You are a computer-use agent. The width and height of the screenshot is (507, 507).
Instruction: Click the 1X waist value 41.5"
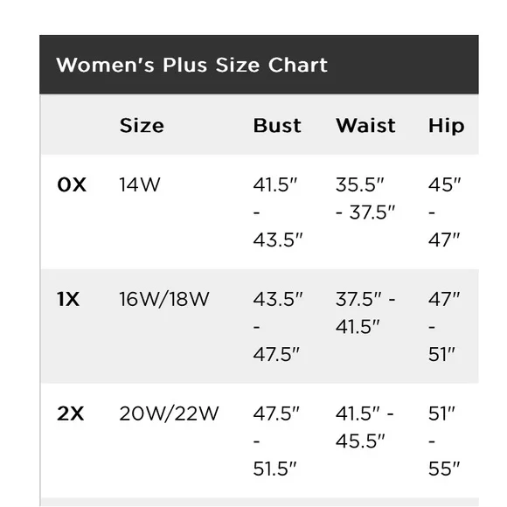coord(358,327)
